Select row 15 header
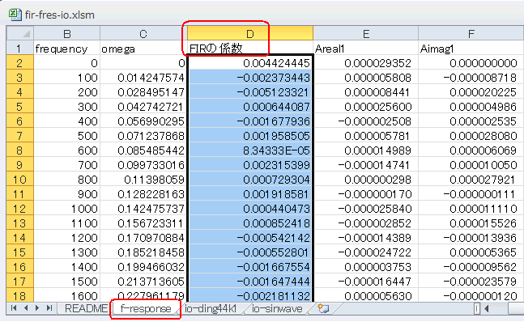This screenshot has height=322, width=524. pyautogui.click(x=19, y=252)
